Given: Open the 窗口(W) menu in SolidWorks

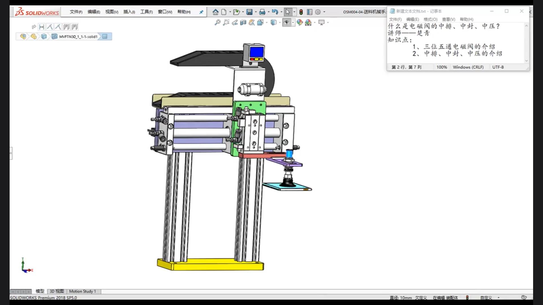Looking at the screenshot, I should tap(165, 12).
